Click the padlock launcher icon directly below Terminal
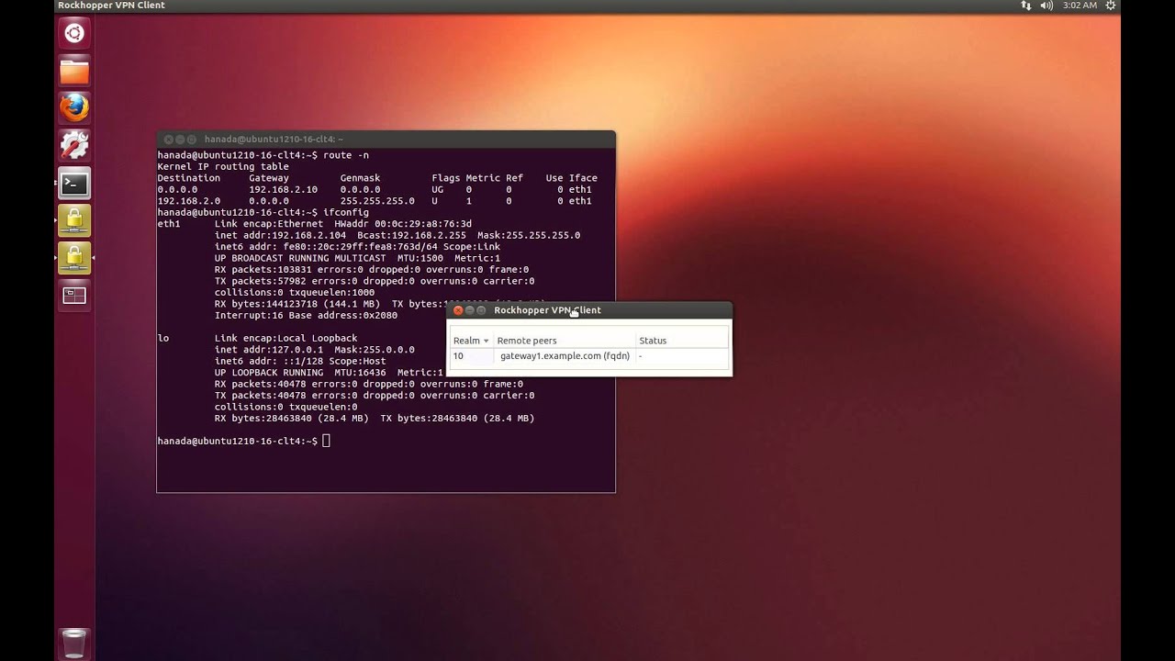The image size is (1175, 661). point(74,220)
